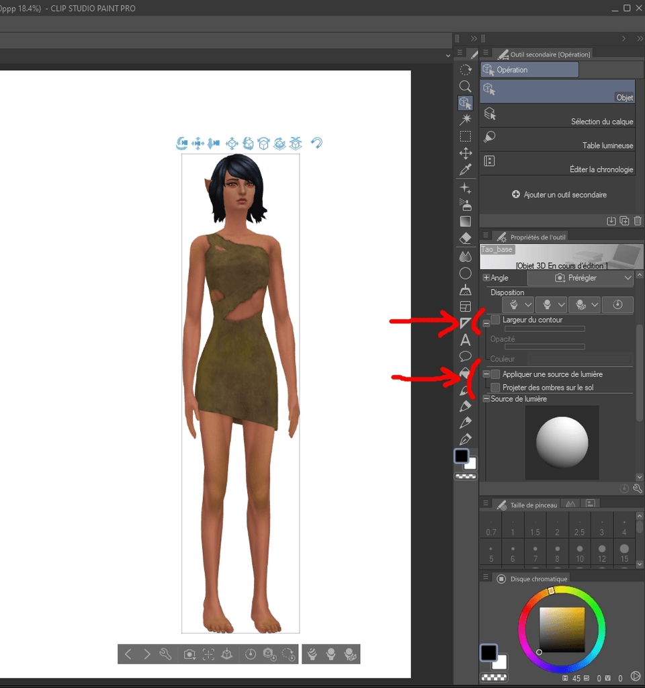Viewport: 645px width, 688px height.
Task: Click the undo rotation arrow above the 3D model
Action: tap(316, 143)
